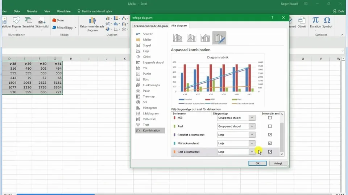
Task: Click the chart preview thumbnail
Action: 217,79
